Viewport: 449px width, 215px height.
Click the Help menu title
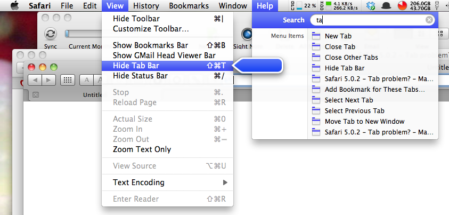[265, 6]
